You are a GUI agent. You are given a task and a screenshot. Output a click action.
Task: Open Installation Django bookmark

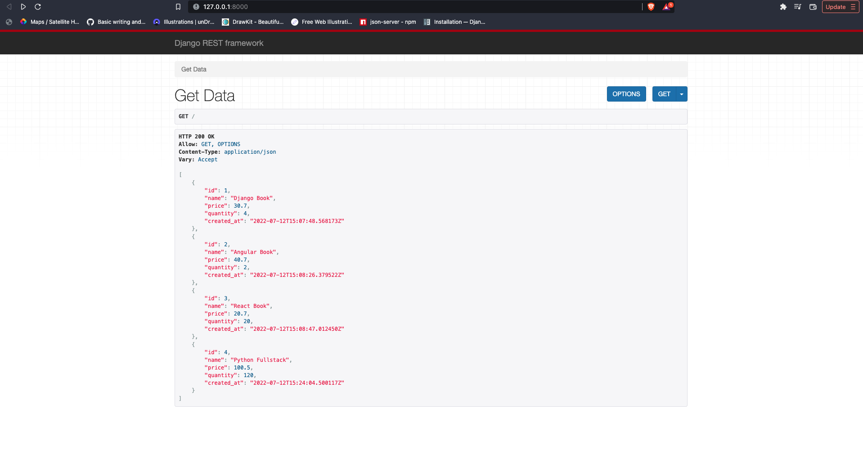click(454, 22)
